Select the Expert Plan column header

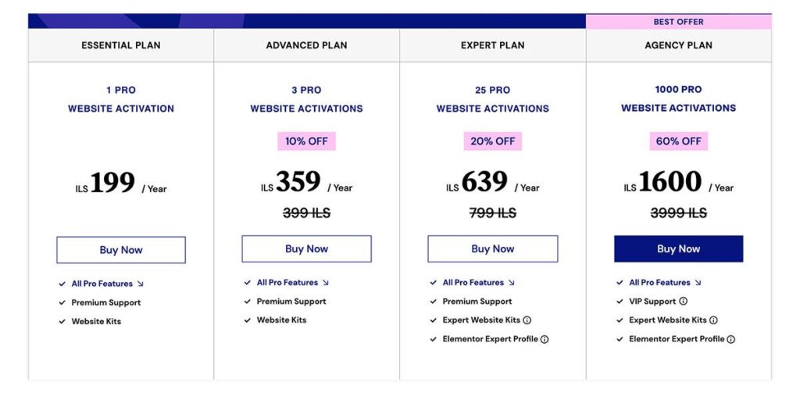492,45
